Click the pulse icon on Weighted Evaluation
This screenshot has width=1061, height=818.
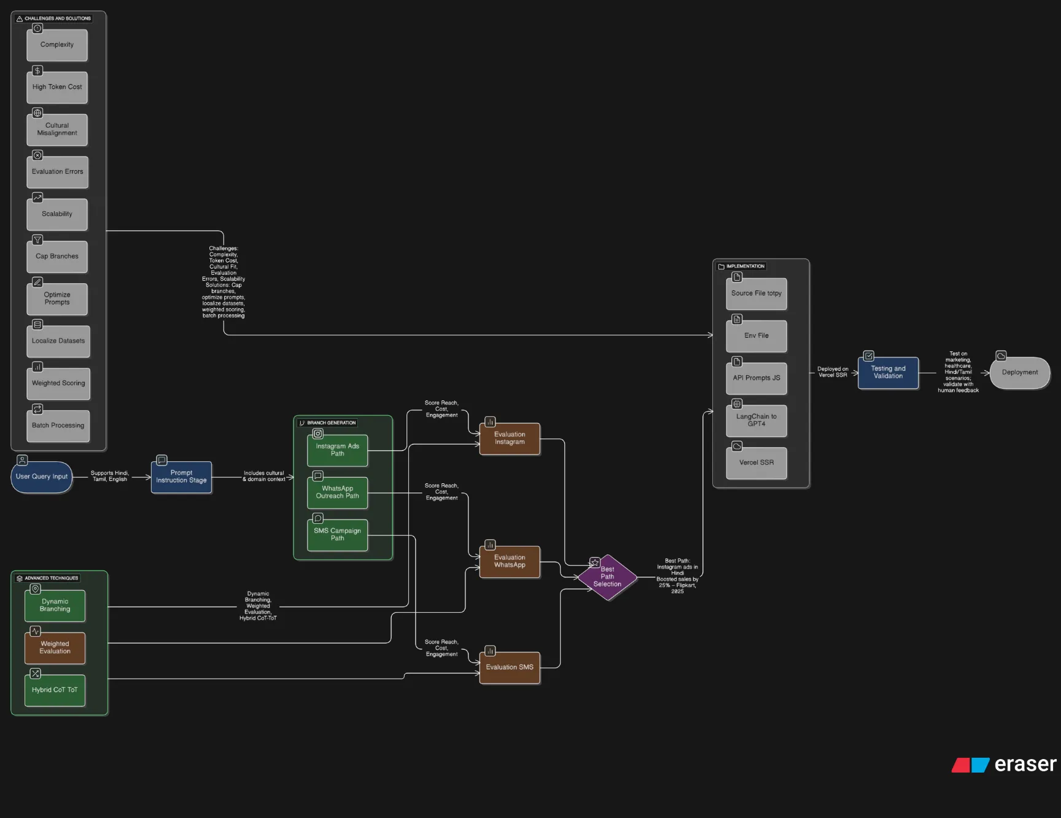coord(36,631)
